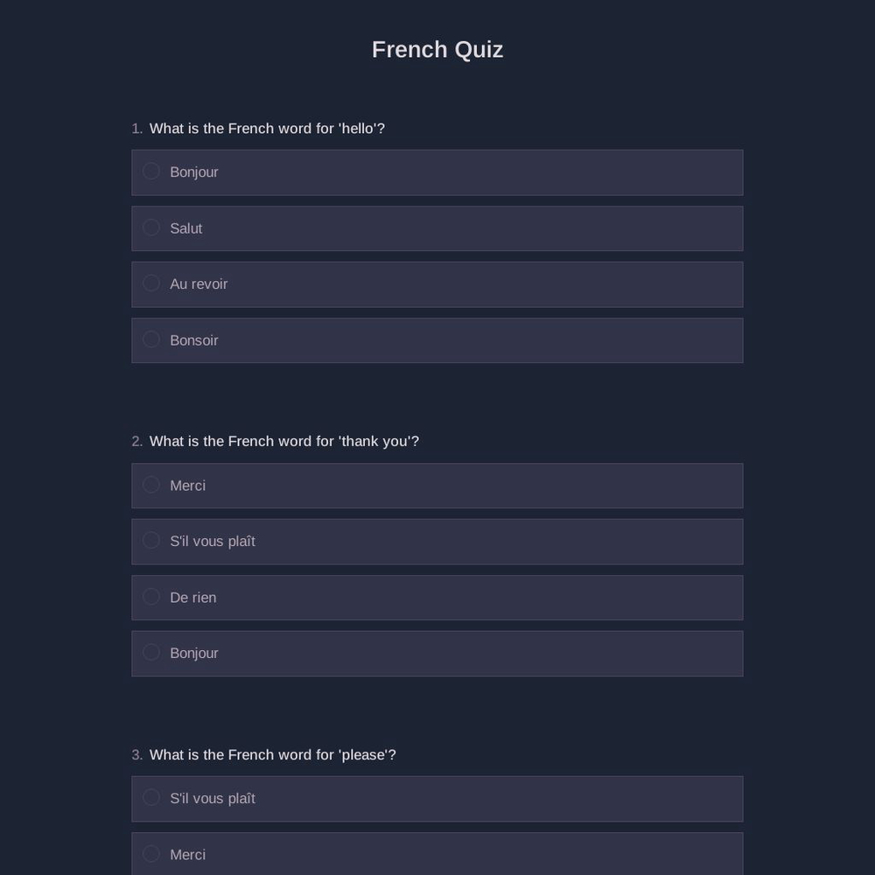This screenshot has height=875, width=875.
Task: Click the radio circle beside 'Salut'
Action: tap(150, 227)
